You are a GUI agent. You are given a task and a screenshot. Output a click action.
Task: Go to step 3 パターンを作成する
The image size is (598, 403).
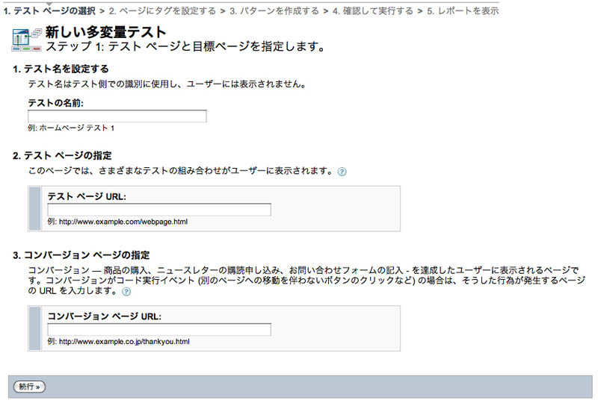coord(274,11)
